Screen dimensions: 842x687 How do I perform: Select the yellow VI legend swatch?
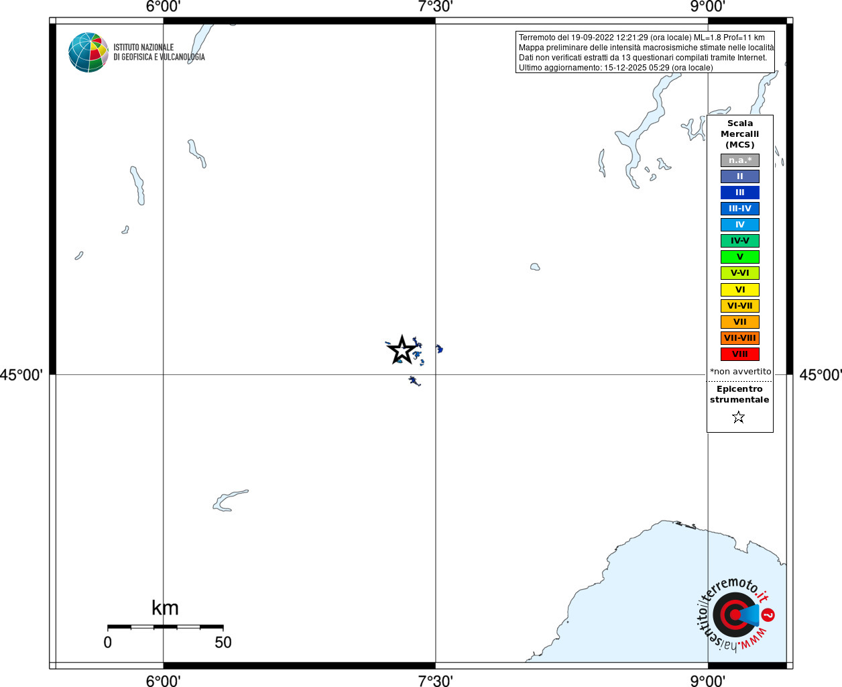(x=740, y=290)
